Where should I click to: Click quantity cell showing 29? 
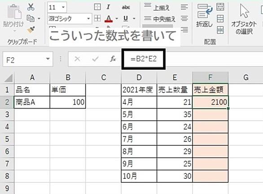pos(175,152)
